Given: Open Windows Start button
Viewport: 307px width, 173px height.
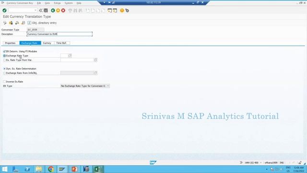Looking at the screenshot, I should (4, 169).
